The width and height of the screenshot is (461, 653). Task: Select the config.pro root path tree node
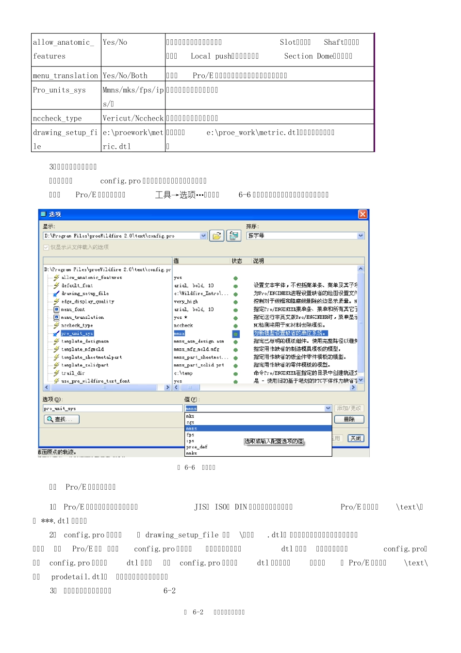point(108,269)
